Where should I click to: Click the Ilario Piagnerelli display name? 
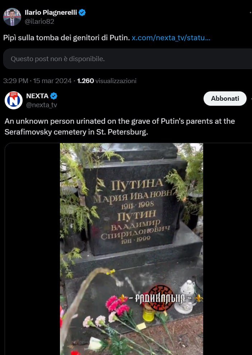coord(51,13)
